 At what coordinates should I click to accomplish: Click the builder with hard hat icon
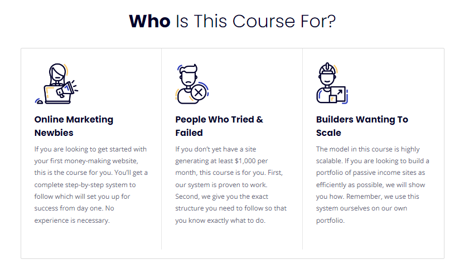coord(332,83)
